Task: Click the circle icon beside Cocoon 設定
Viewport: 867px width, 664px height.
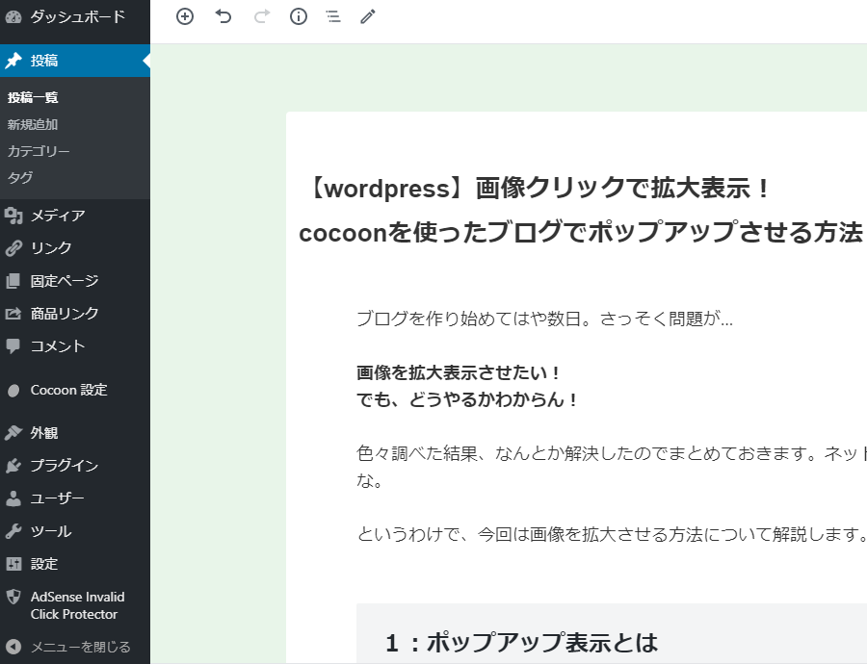Action: coord(13,391)
